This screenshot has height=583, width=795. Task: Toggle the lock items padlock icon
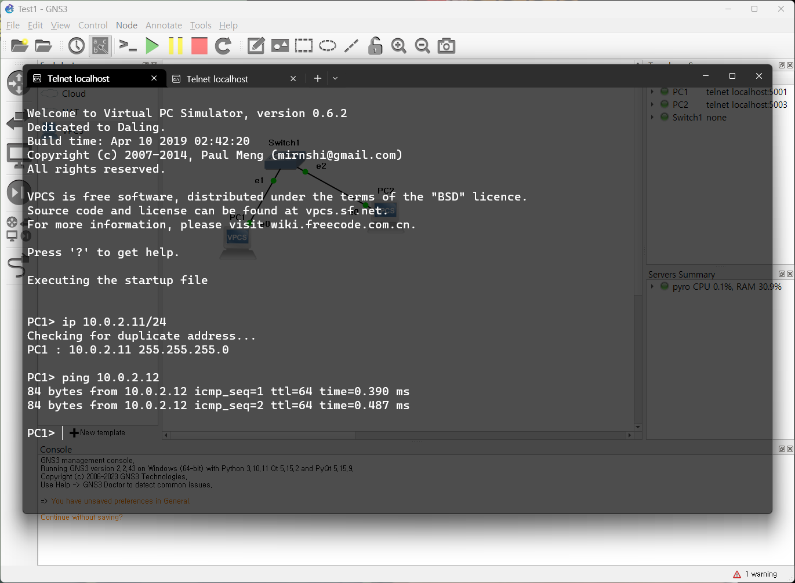(375, 46)
